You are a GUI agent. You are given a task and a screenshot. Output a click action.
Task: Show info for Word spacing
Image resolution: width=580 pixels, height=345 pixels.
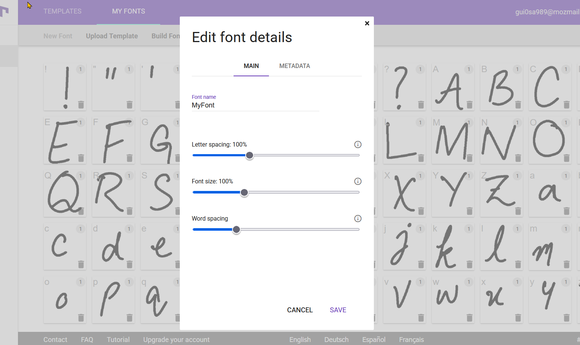(x=358, y=219)
